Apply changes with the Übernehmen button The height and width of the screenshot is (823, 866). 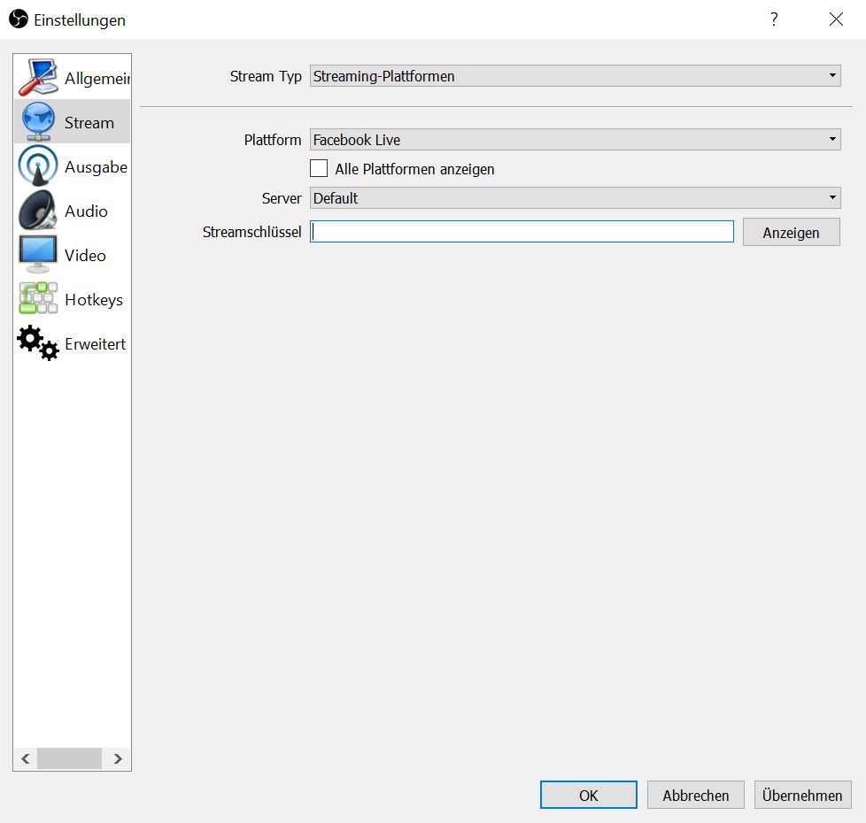802,795
